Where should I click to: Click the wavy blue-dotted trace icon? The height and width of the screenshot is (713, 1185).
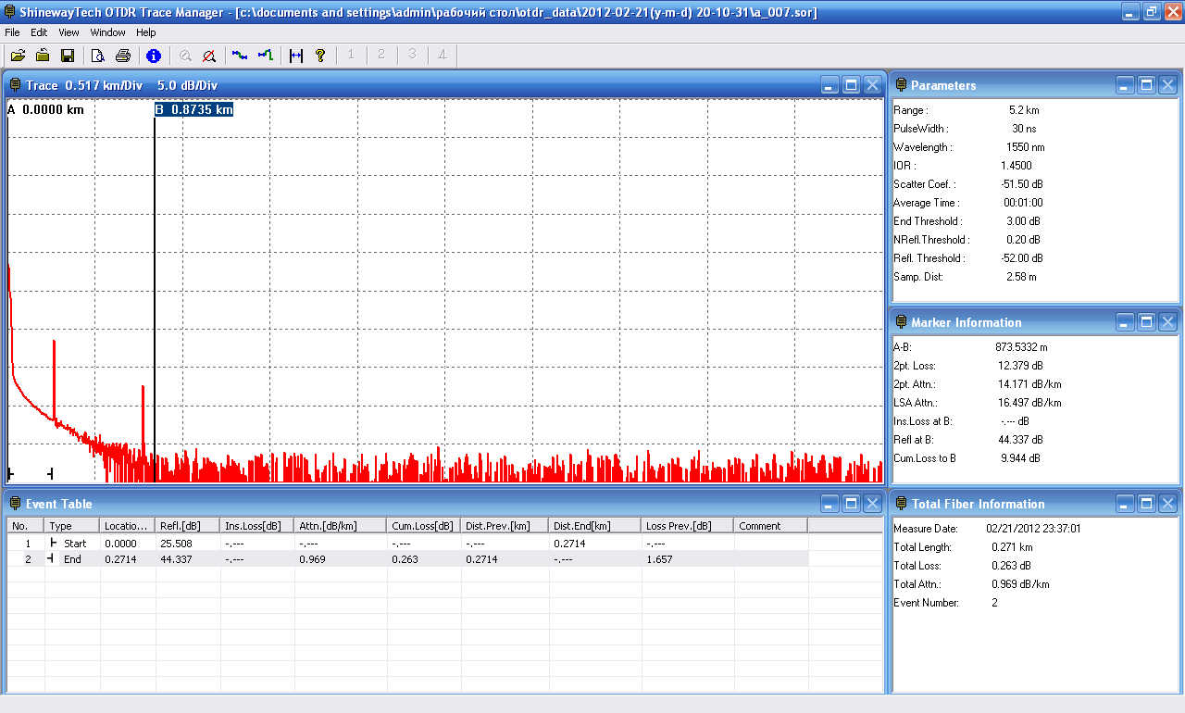pyautogui.click(x=240, y=56)
